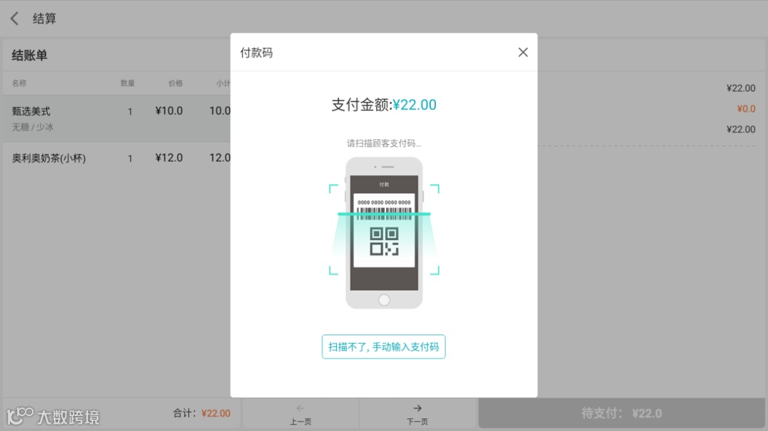Click the 无糖 / 少冰 option note
The width and height of the screenshot is (768, 431).
point(33,127)
